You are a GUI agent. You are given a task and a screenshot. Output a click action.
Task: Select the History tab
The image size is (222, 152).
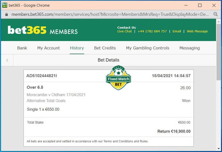pyautogui.click(x=77, y=48)
